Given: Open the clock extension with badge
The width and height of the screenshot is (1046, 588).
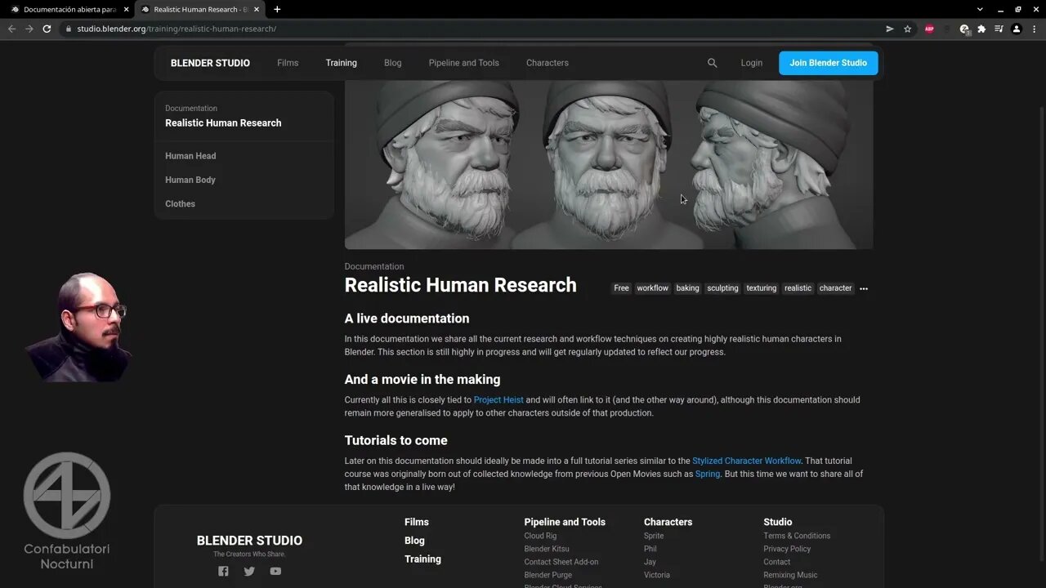Looking at the screenshot, I should pos(964,29).
